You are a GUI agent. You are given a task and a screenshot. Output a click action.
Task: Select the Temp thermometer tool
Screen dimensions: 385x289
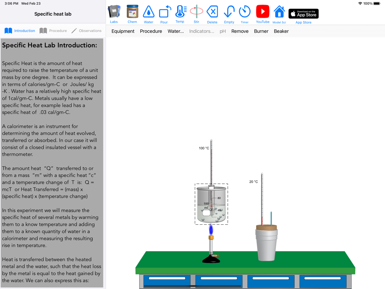click(180, 11)
